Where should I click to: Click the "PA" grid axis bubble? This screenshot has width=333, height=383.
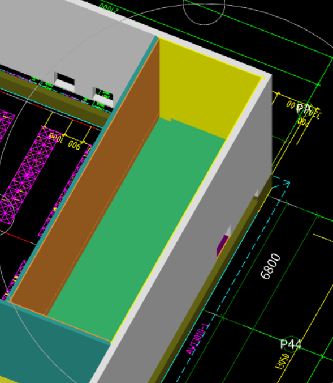point(304,108)
